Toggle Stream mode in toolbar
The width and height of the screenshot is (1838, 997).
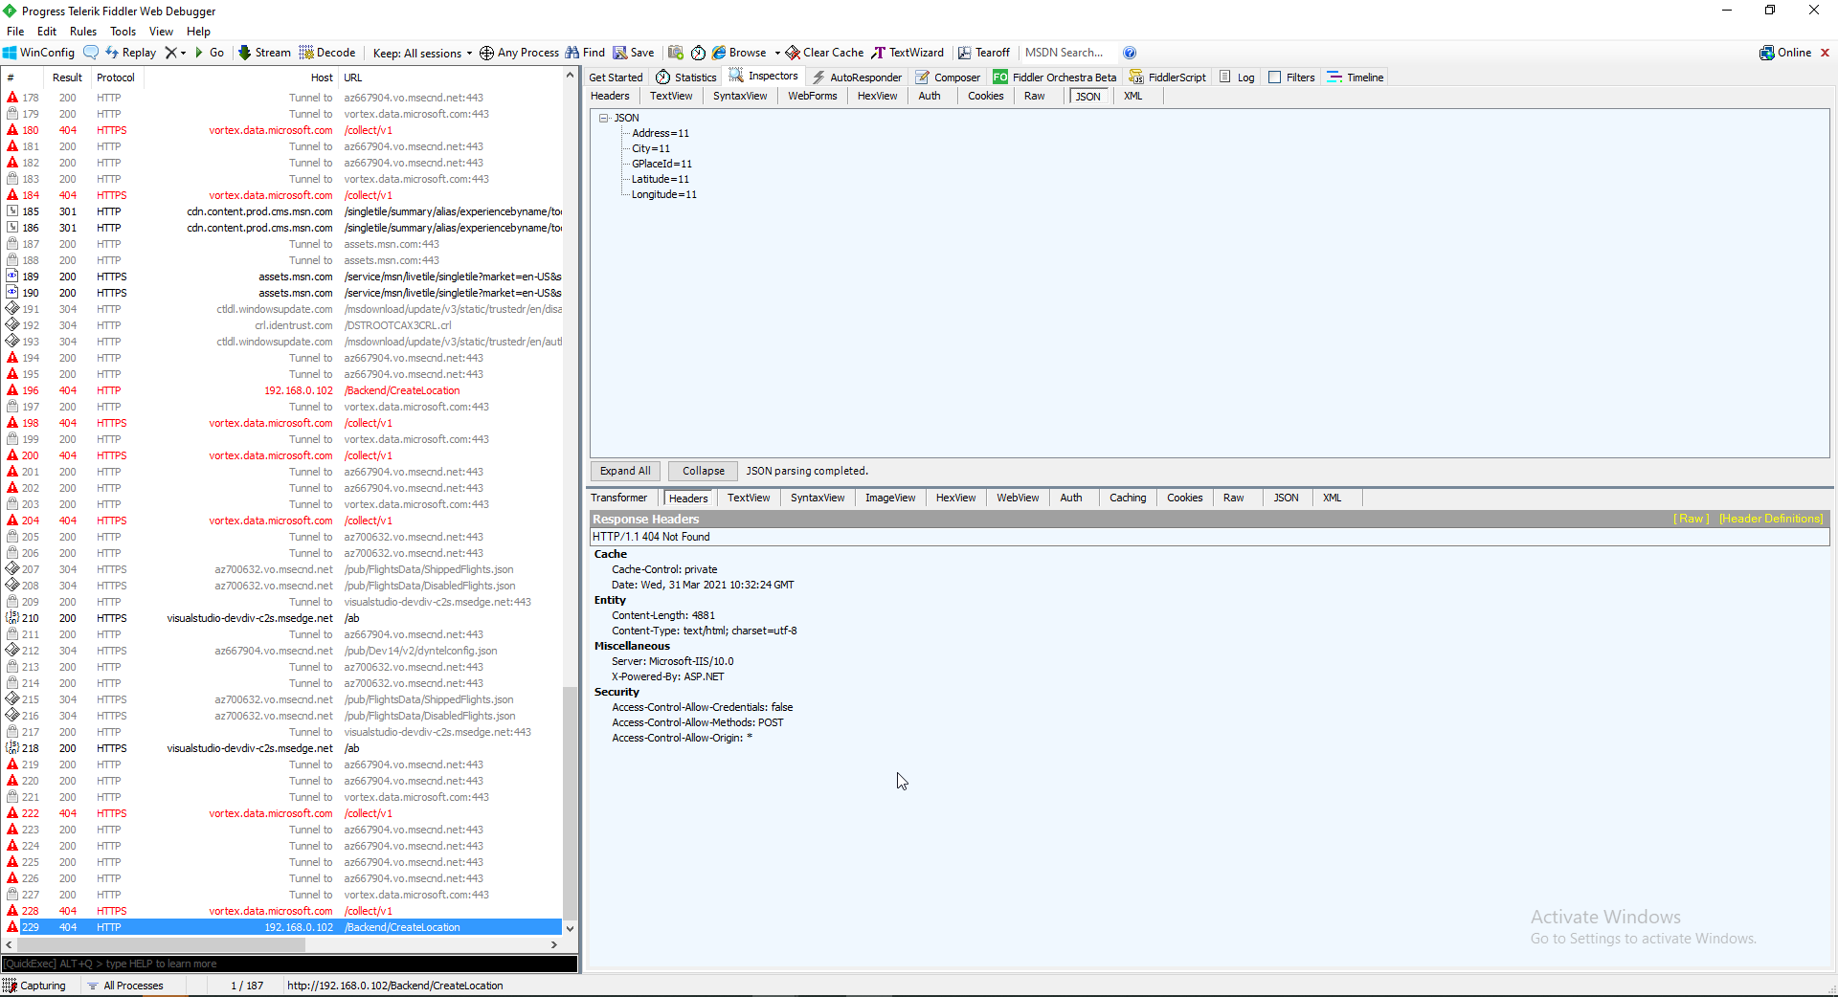[x=264, y=53]
